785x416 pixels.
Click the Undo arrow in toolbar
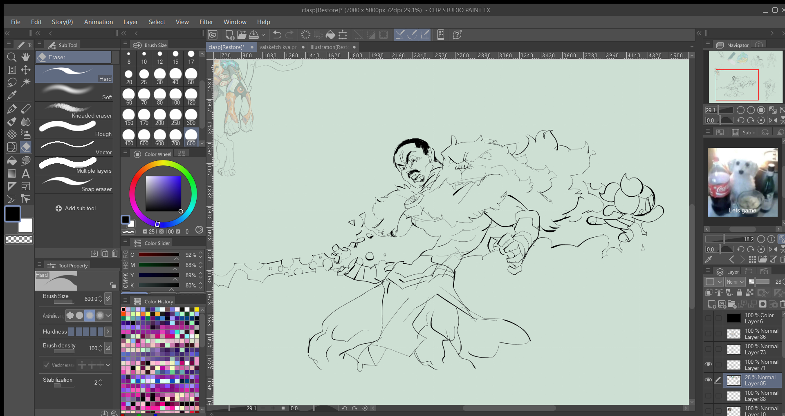[x=277, y=35]
